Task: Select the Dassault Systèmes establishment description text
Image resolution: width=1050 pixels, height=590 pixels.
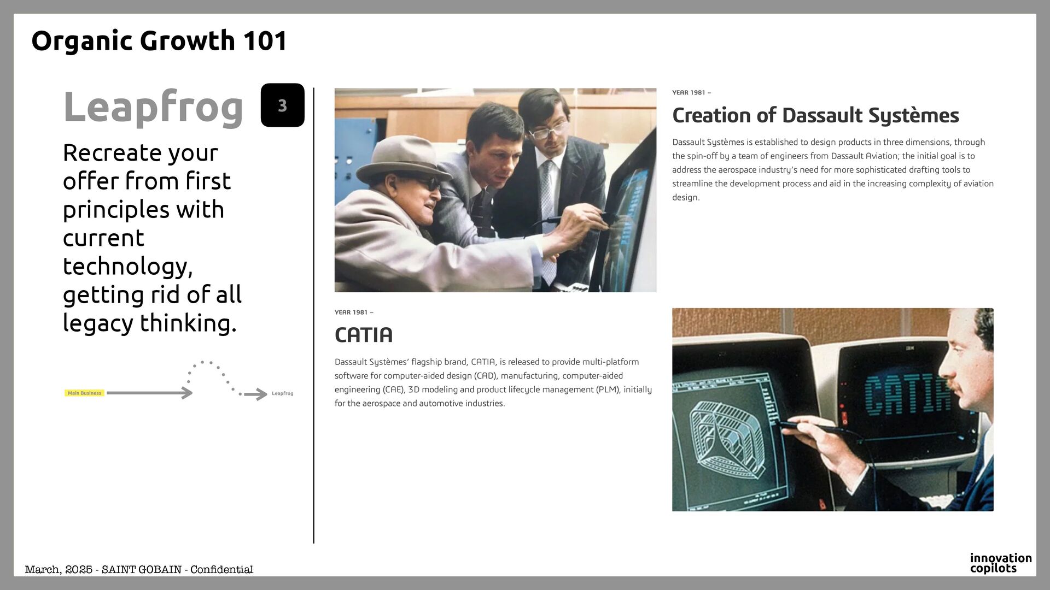Action: point(832,169)
